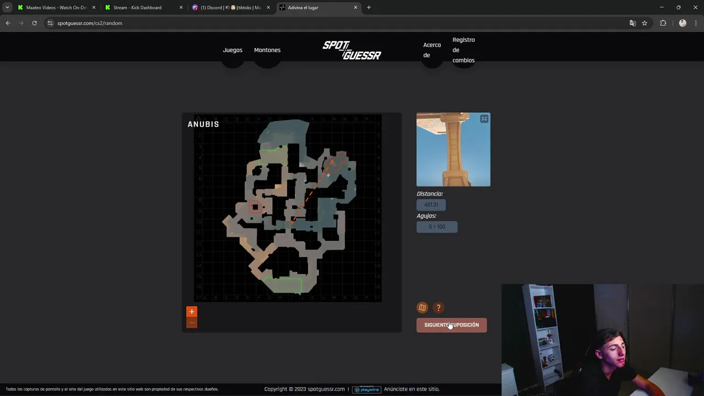Close the Adivina el lugar tab
Screen dimensions: 704x396
355,8
